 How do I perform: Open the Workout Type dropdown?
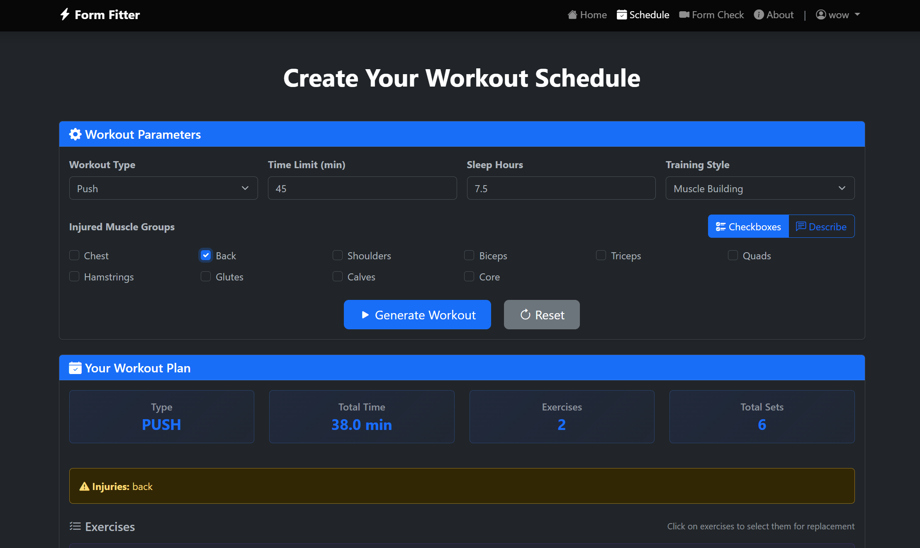click(163, 188)
